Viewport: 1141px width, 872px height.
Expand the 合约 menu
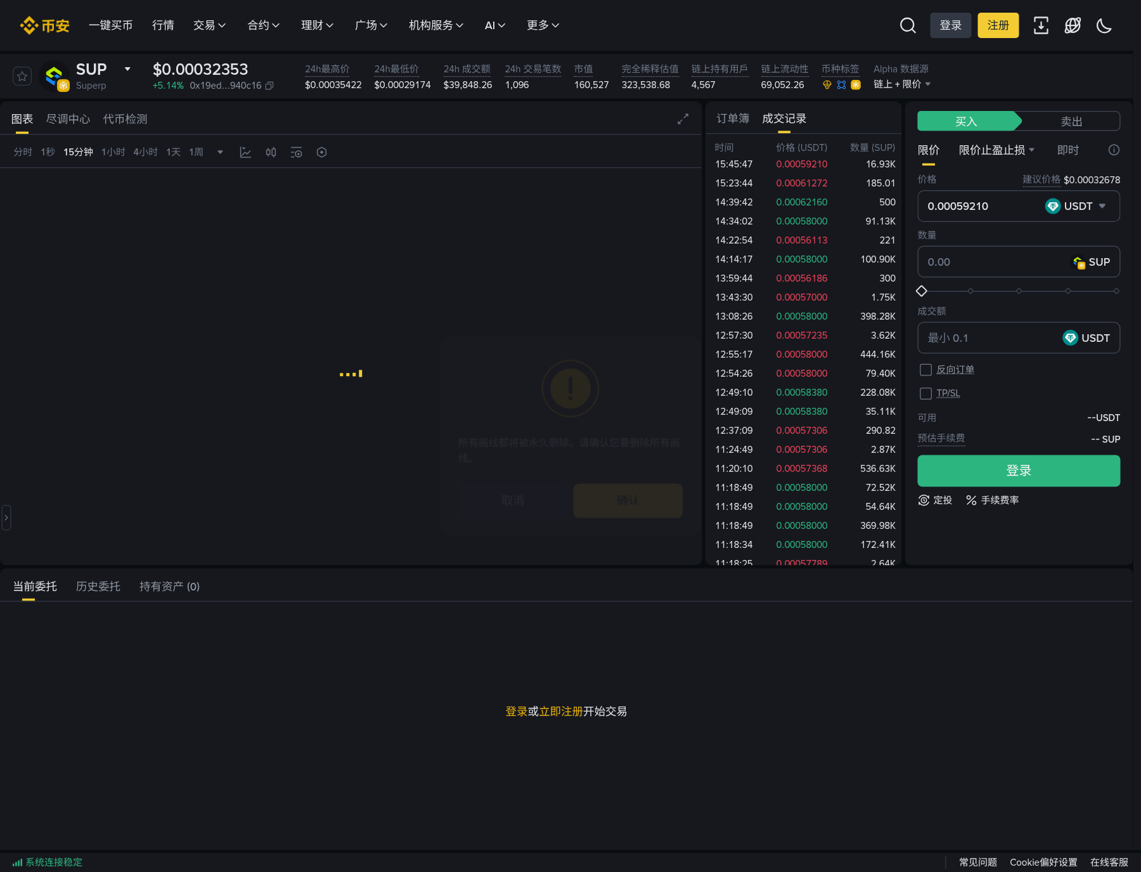point(263,25)
